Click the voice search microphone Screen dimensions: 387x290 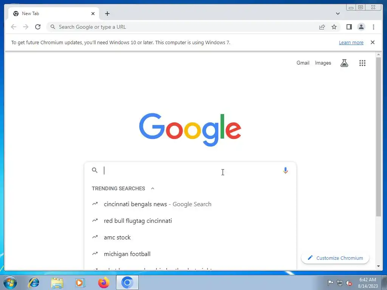285,170
